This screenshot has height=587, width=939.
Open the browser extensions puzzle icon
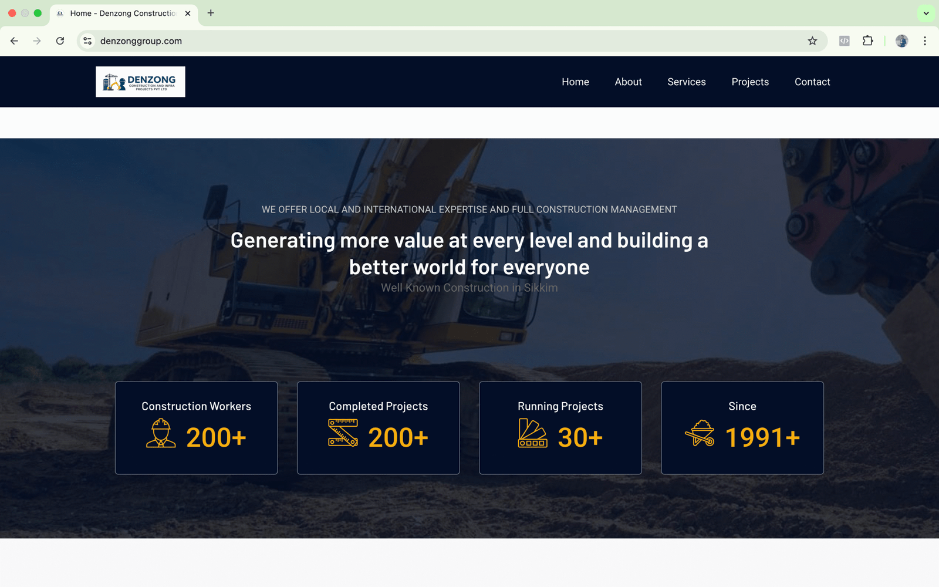tap(867, 41)
